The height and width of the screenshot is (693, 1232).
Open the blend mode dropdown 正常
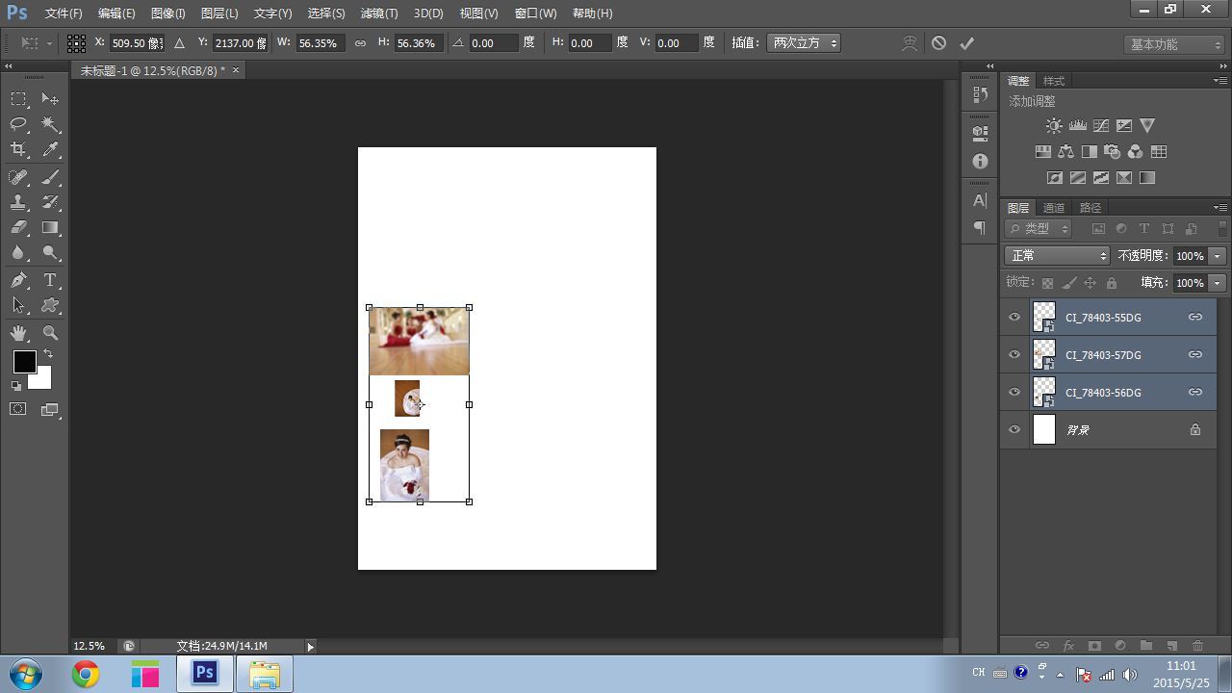(1057, 255)
